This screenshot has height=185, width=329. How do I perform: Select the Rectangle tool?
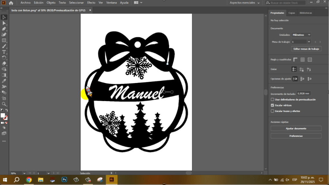click(x=4, y=41)
